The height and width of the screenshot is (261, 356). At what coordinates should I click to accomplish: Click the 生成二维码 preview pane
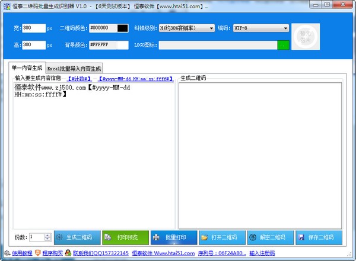click(x=260, y=156)
